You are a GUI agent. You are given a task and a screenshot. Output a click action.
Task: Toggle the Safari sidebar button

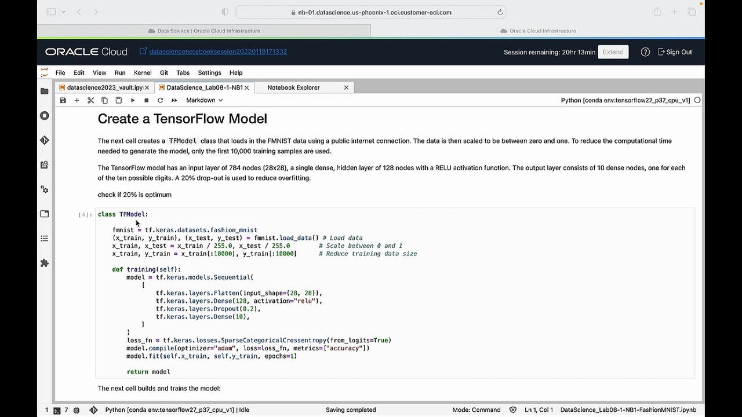(x=51, y=12)
